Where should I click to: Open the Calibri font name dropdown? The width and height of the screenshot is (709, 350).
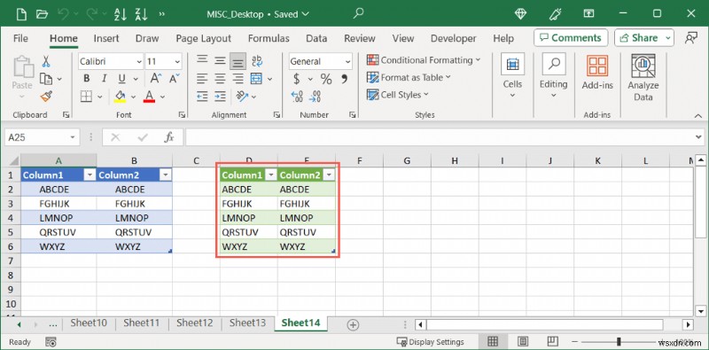139,61
